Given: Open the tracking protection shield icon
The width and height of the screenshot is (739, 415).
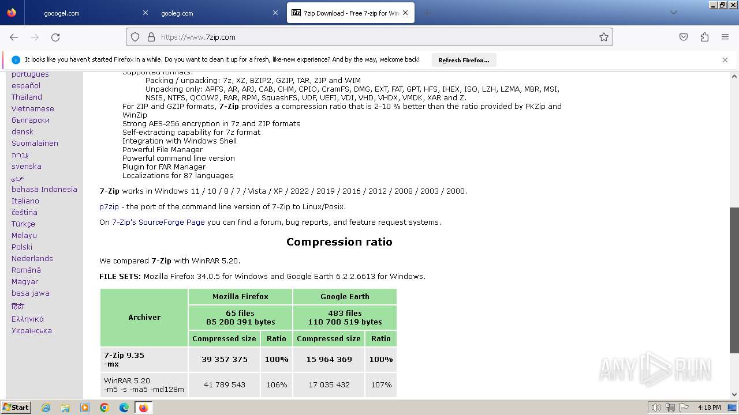Looking at the screenshot, I should tap(135, 37).
